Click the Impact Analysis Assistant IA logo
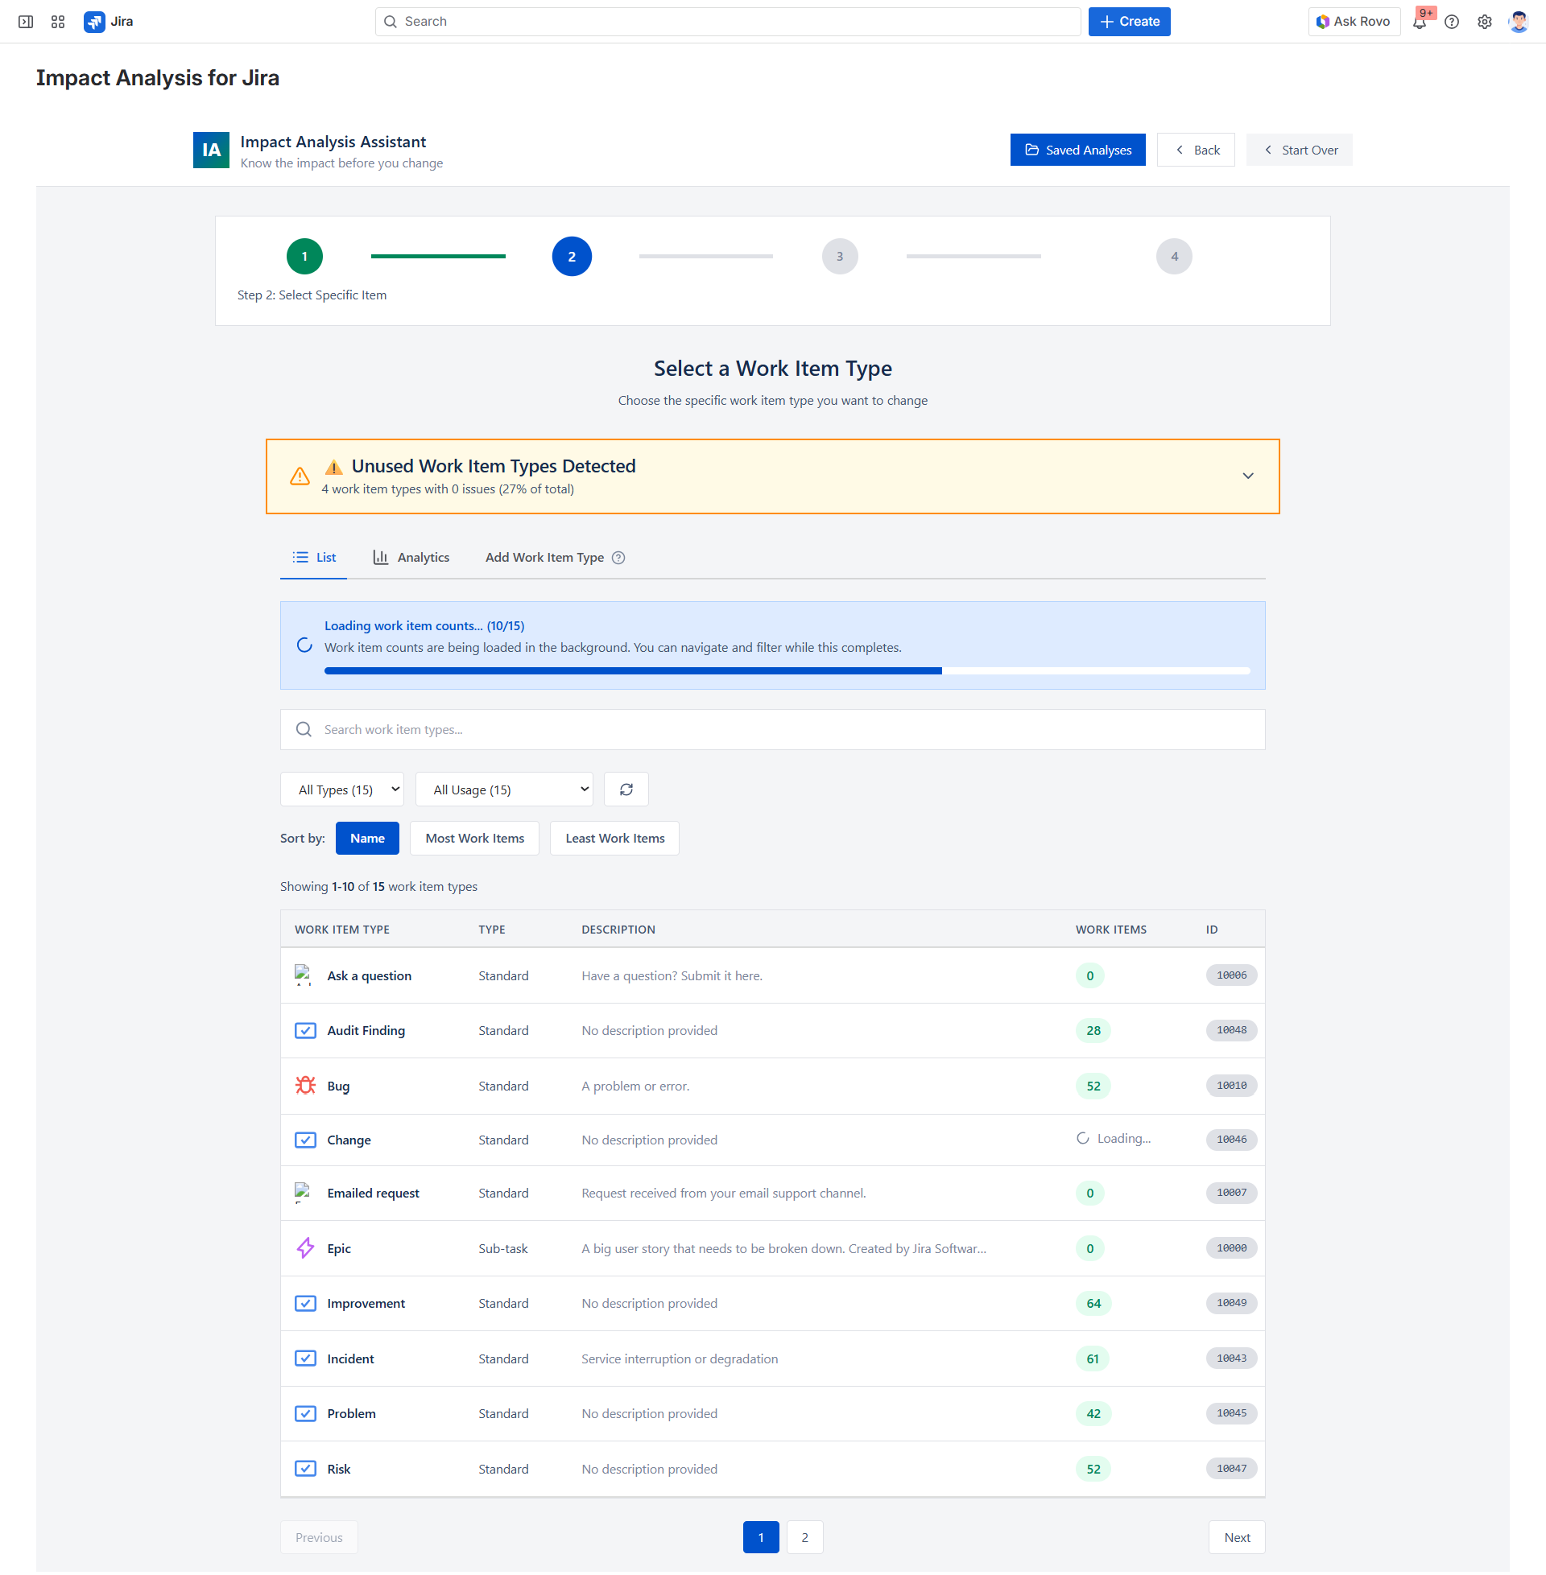1546x1575 pixels. 210,150
